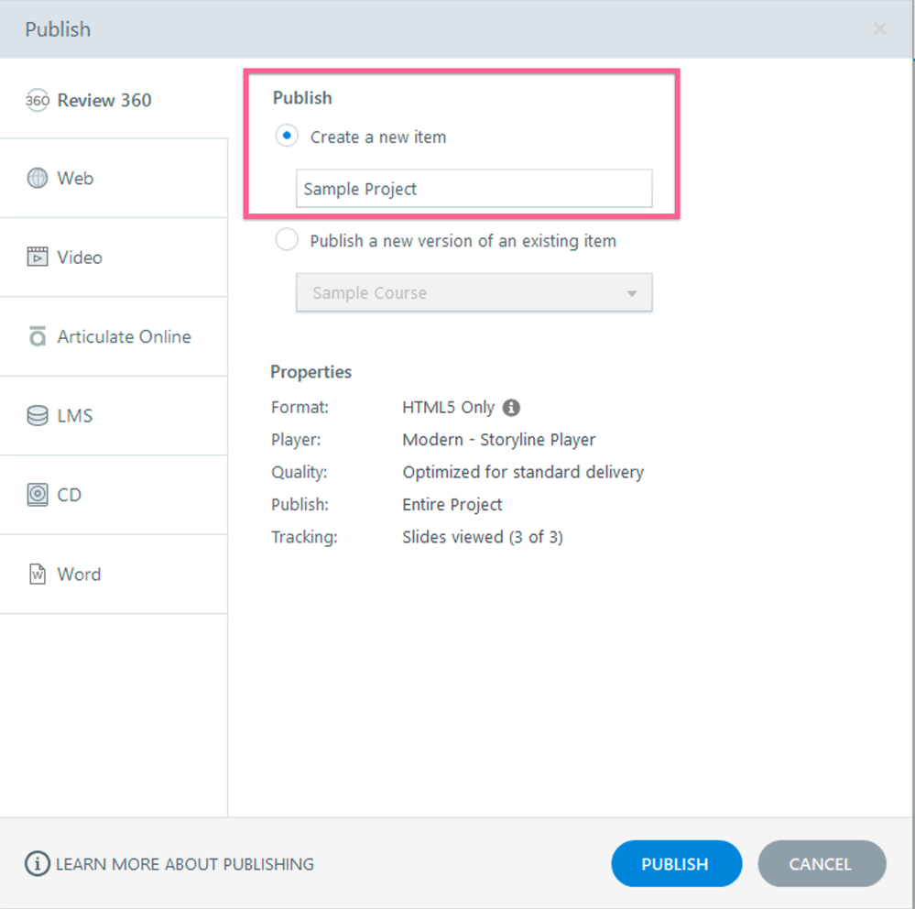Click the Articulate Online icon

click(x=37, y=337)
